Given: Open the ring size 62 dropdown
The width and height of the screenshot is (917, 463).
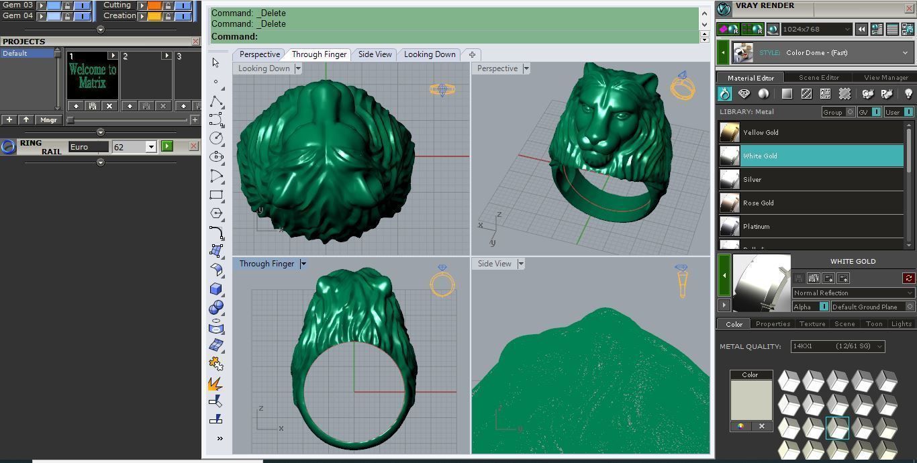Looking at the screenshot, I should pos(152,146).
